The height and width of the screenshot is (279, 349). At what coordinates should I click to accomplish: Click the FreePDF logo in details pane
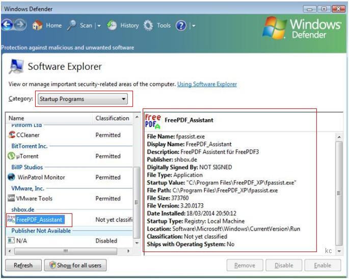pos(153,122)
